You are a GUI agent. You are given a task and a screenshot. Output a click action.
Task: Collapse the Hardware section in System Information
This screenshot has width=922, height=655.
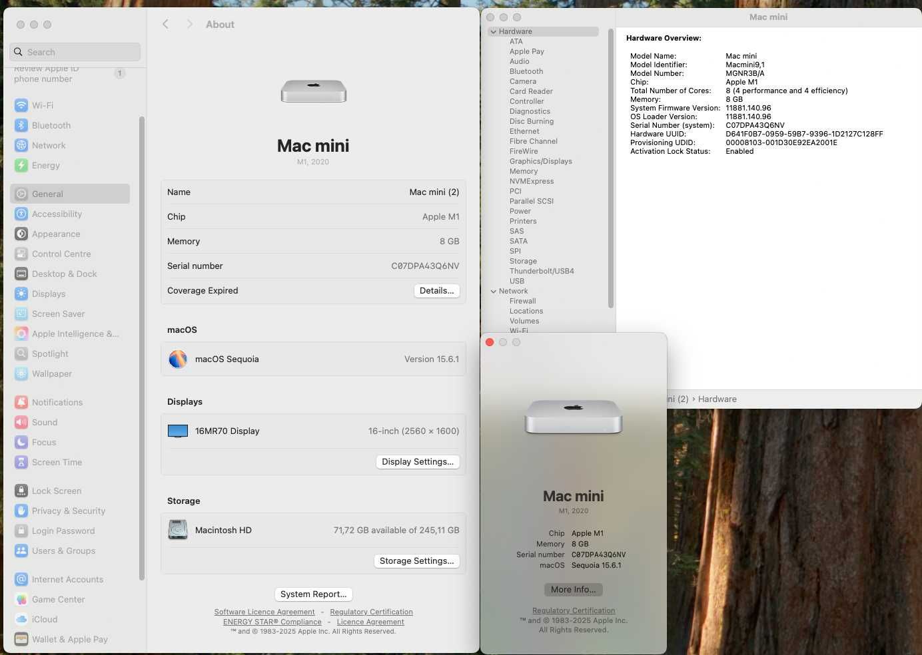point(493,31)
